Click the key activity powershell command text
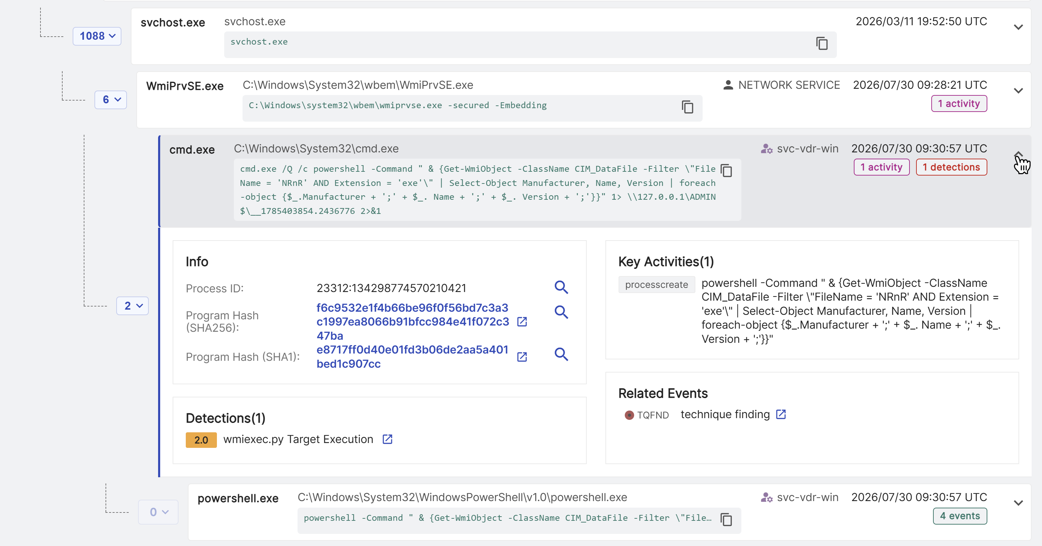 tap(851, 311)
